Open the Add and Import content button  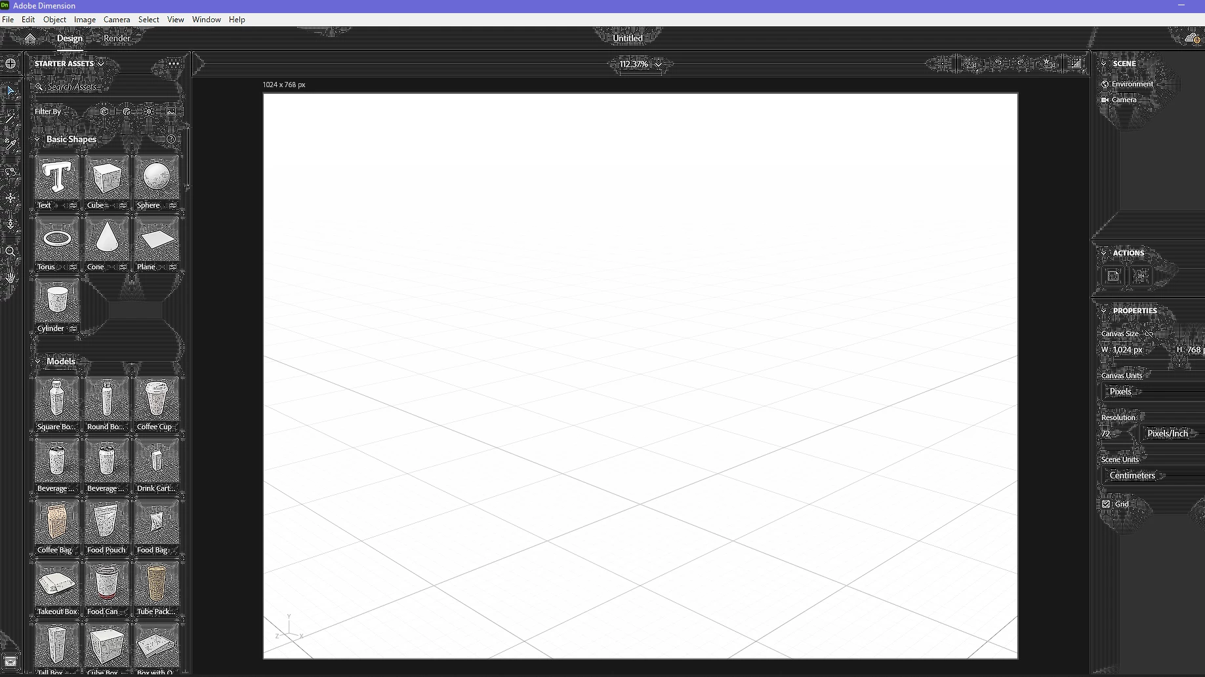10,64
